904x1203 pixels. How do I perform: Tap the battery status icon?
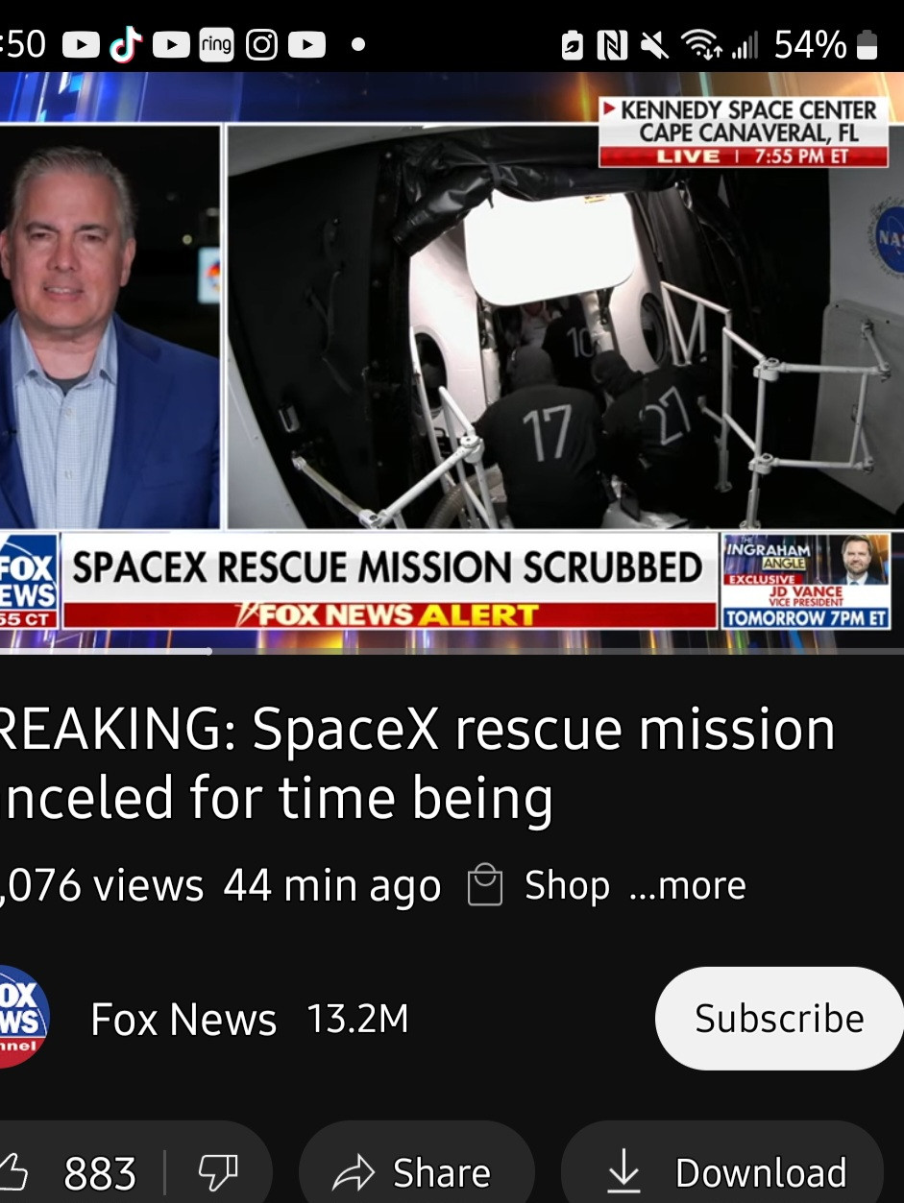[867, 45]
